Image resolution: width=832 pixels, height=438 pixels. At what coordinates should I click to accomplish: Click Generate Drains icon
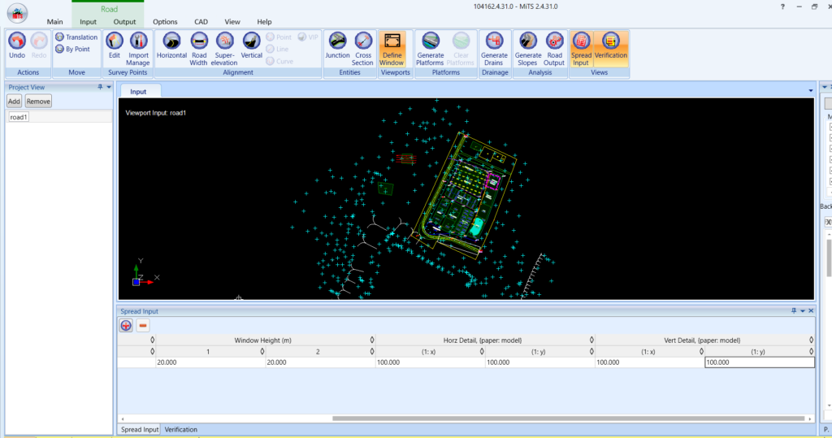[x=494, y=49]
